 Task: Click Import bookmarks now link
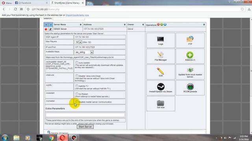click(77, 15)
